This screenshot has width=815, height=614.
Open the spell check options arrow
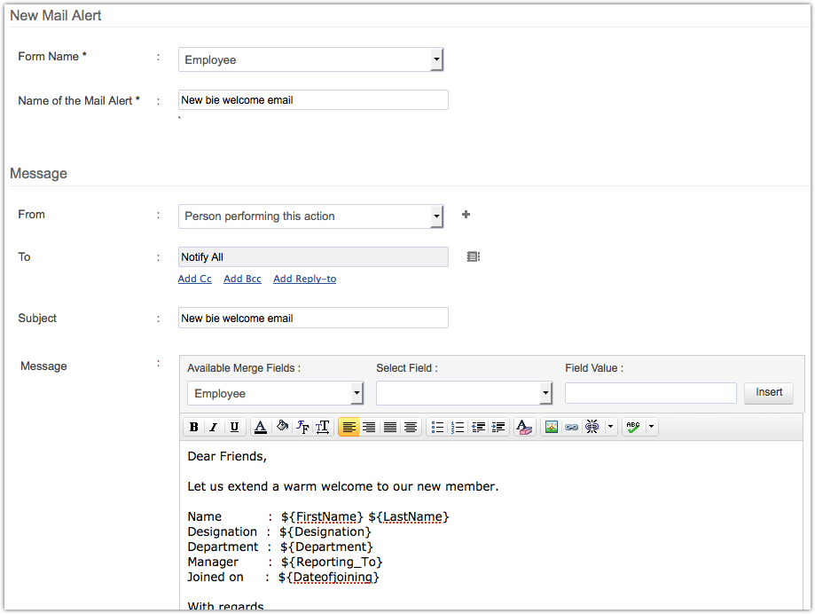pos(651,427)
